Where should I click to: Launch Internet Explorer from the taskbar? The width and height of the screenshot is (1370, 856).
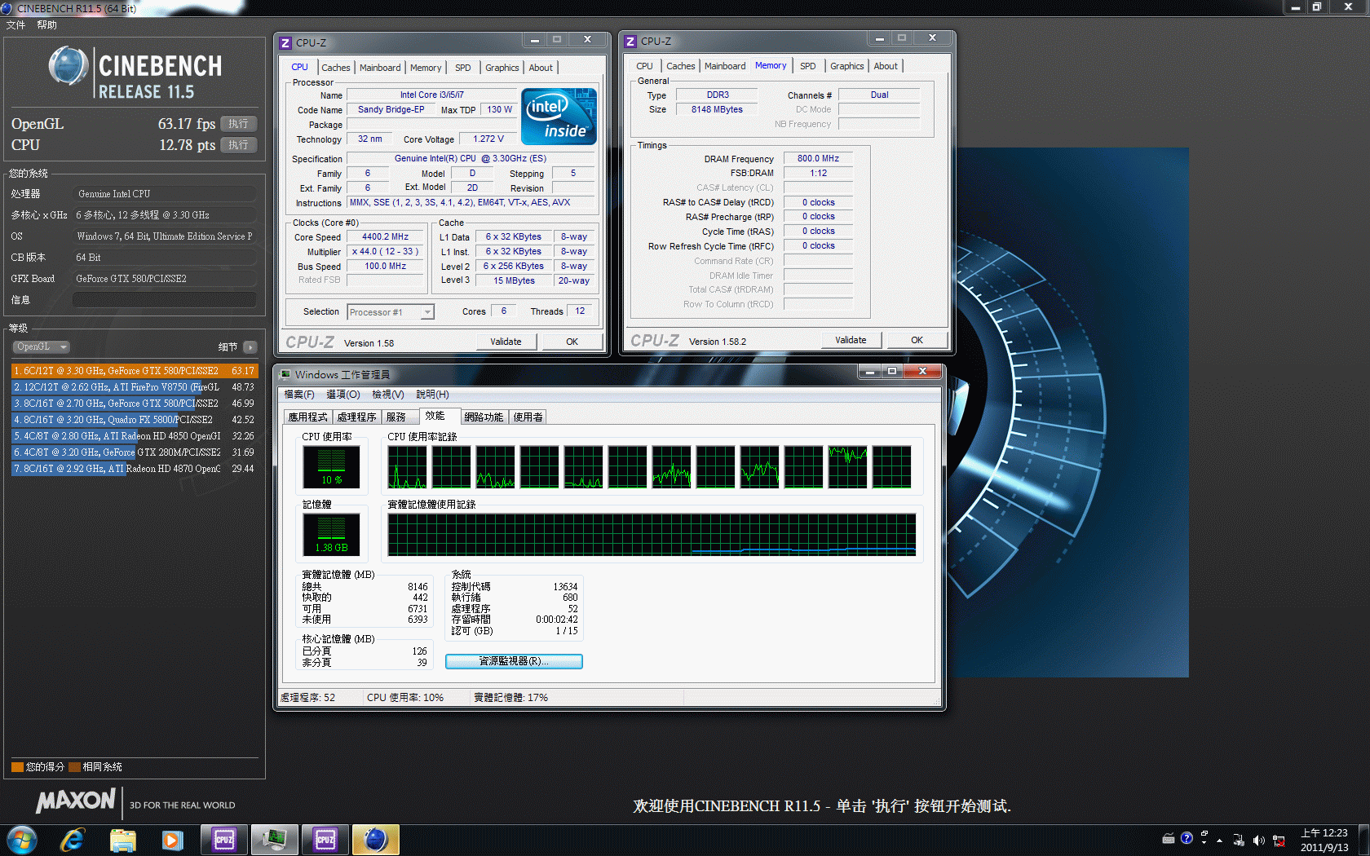coord(73,840)
